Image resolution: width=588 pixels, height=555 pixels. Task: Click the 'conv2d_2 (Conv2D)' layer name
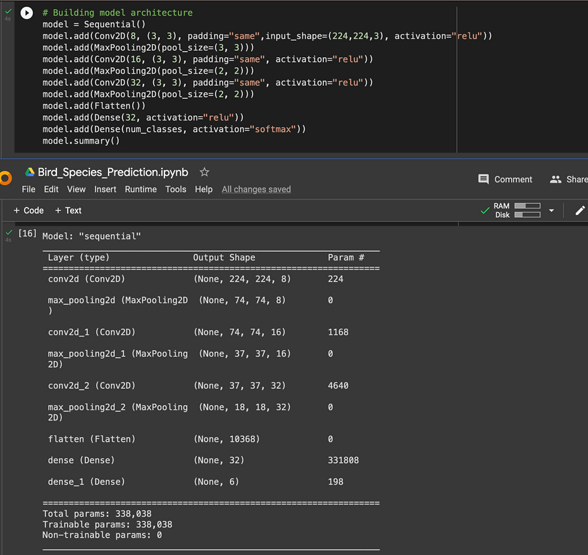click(x=91, y=385)
